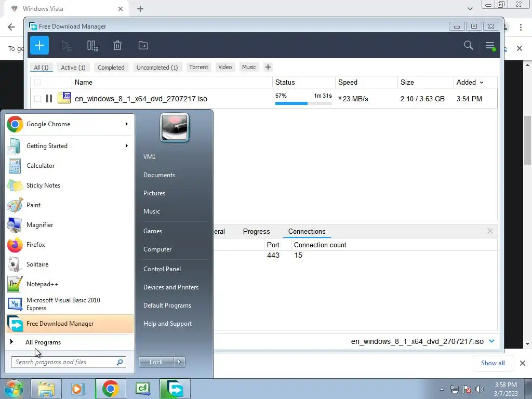
Task: Click the Lock button in Start menu
Action: (x=156, y=362)
